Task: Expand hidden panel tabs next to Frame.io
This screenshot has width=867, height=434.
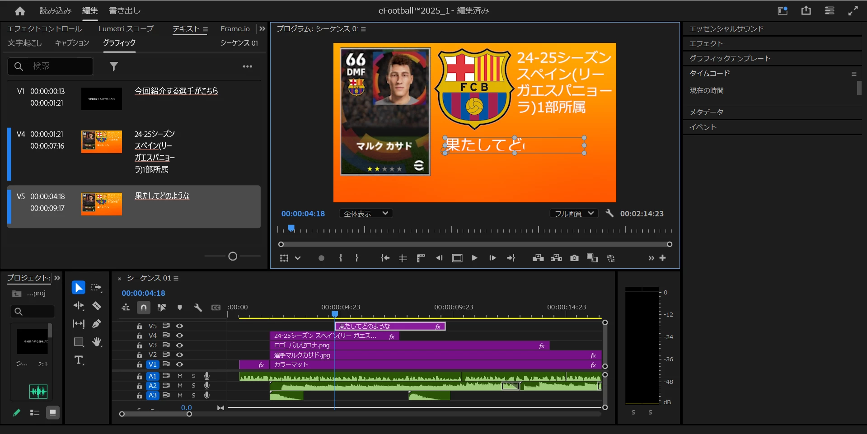Action: (262, 28)
